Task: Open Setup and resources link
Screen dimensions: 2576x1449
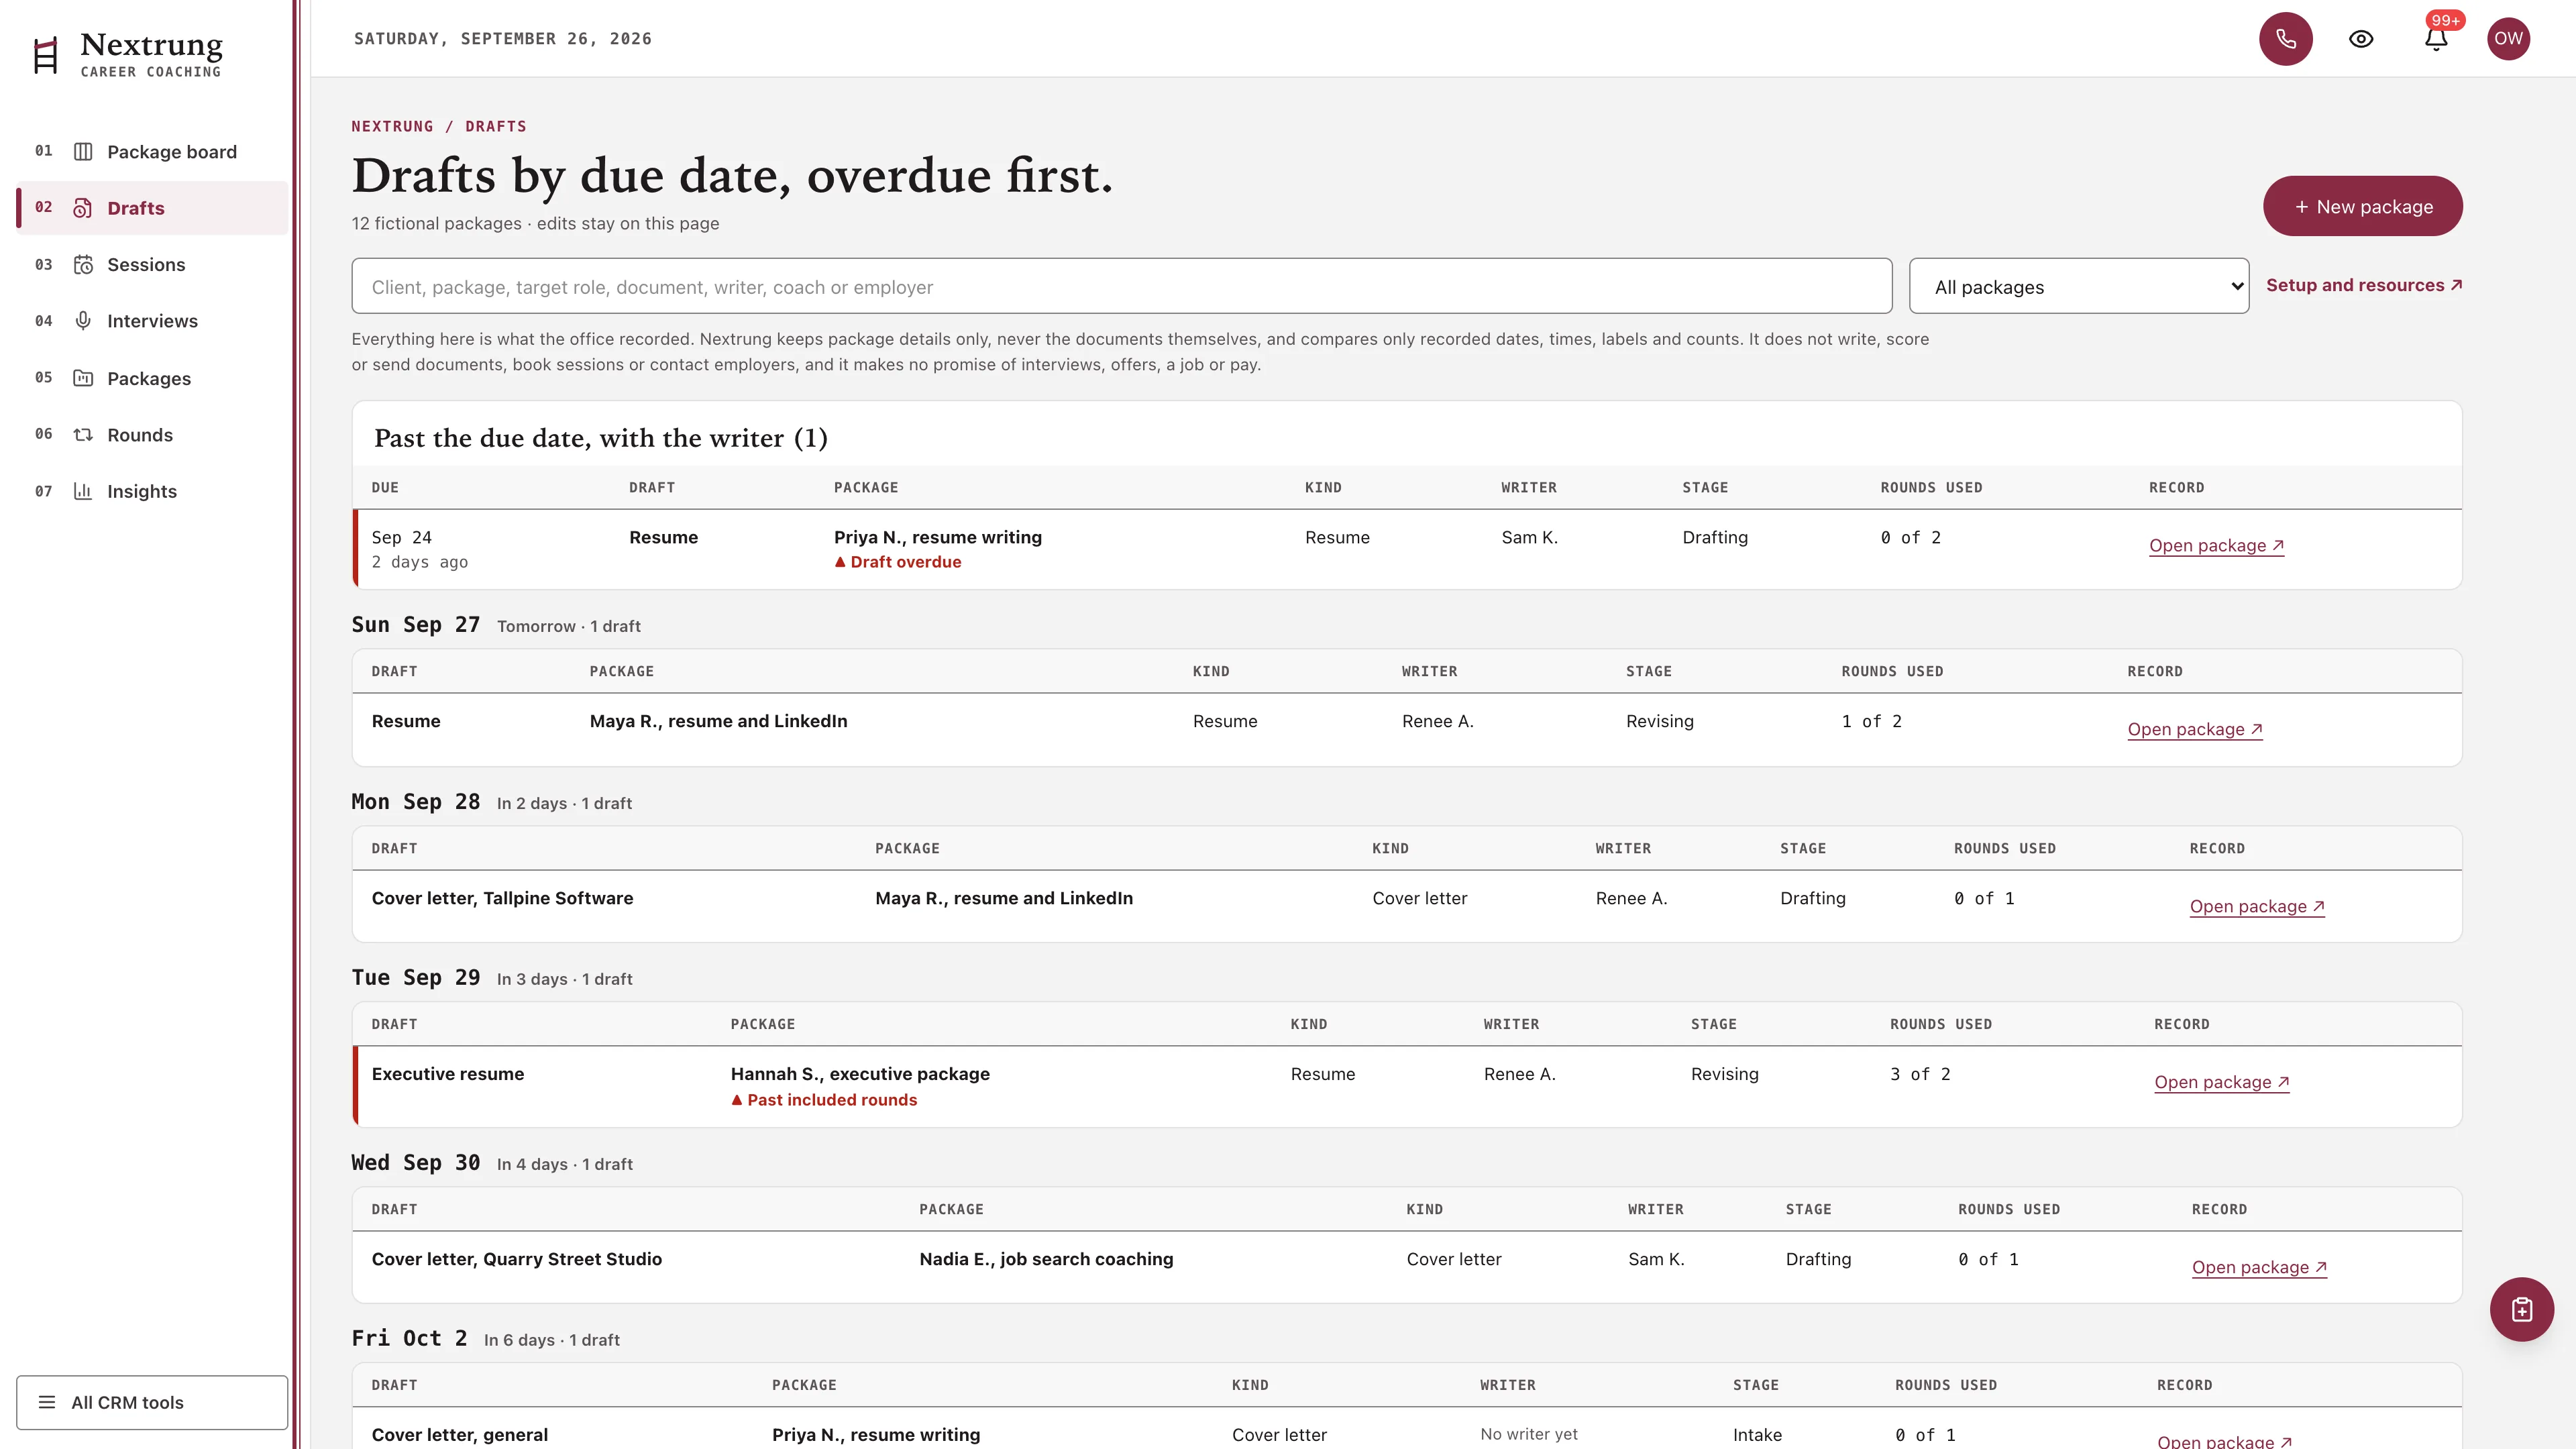Action: click(x=2363, y=285)
